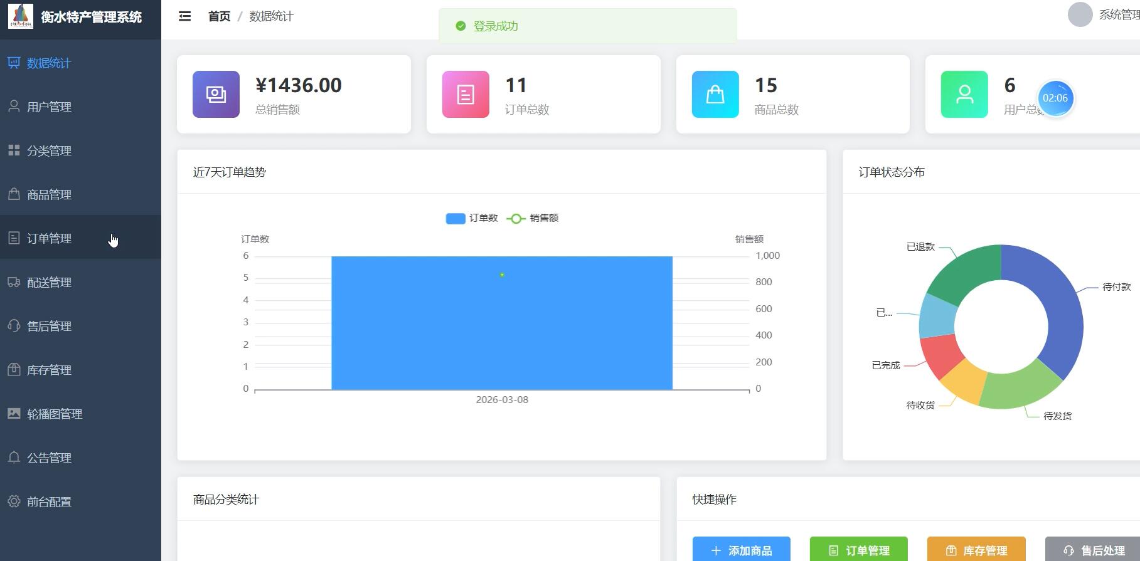Open the 订单管理 sidebar menu
This screenshot has width=1140, height=561.
[80, 238]
